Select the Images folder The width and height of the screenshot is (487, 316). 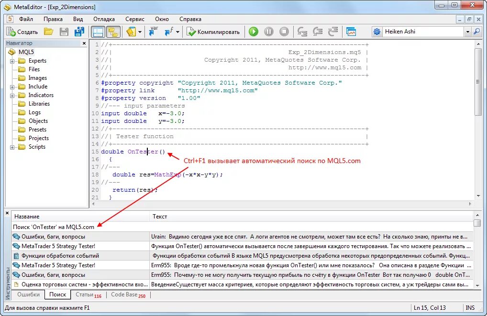coord(38,78)
